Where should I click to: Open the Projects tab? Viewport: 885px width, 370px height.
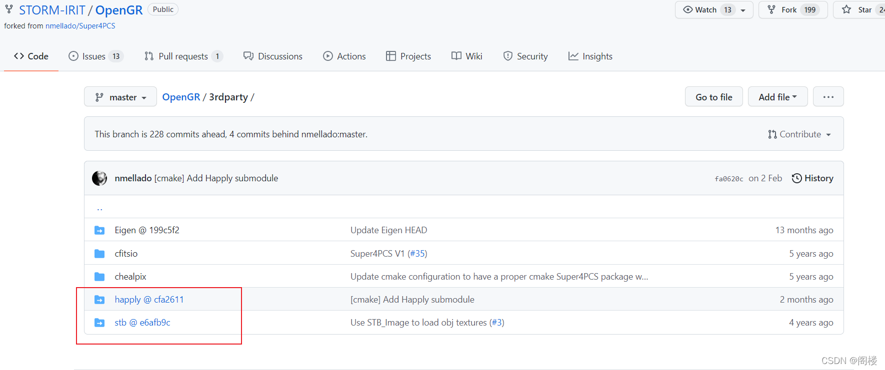(x=408, y=56)
